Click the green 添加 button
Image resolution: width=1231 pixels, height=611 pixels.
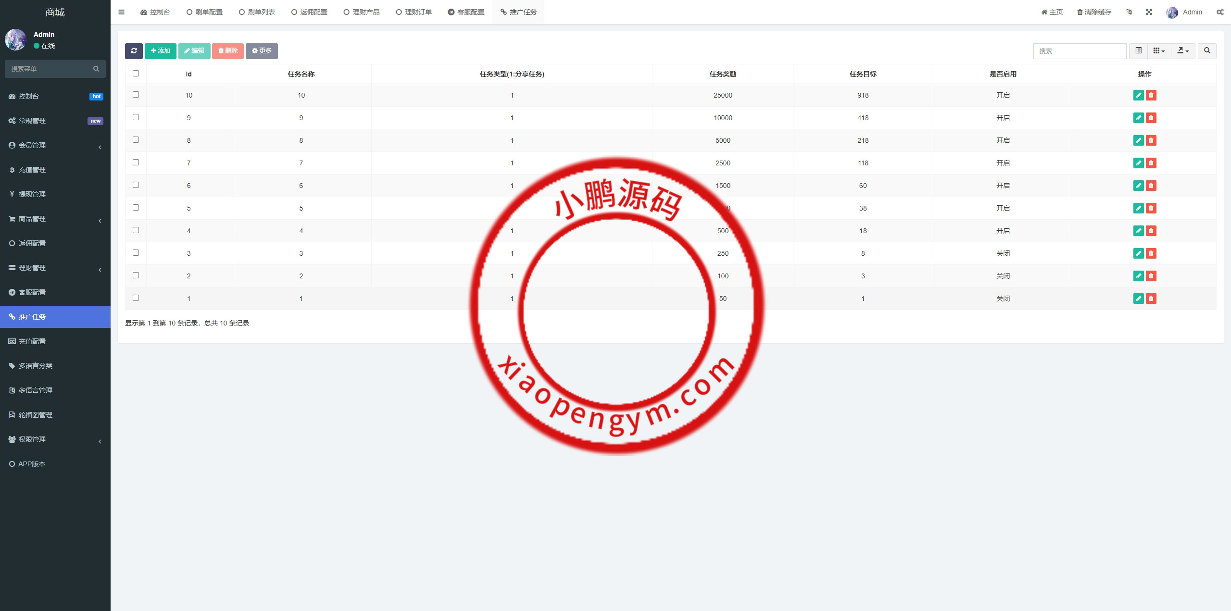pos(161,51)
